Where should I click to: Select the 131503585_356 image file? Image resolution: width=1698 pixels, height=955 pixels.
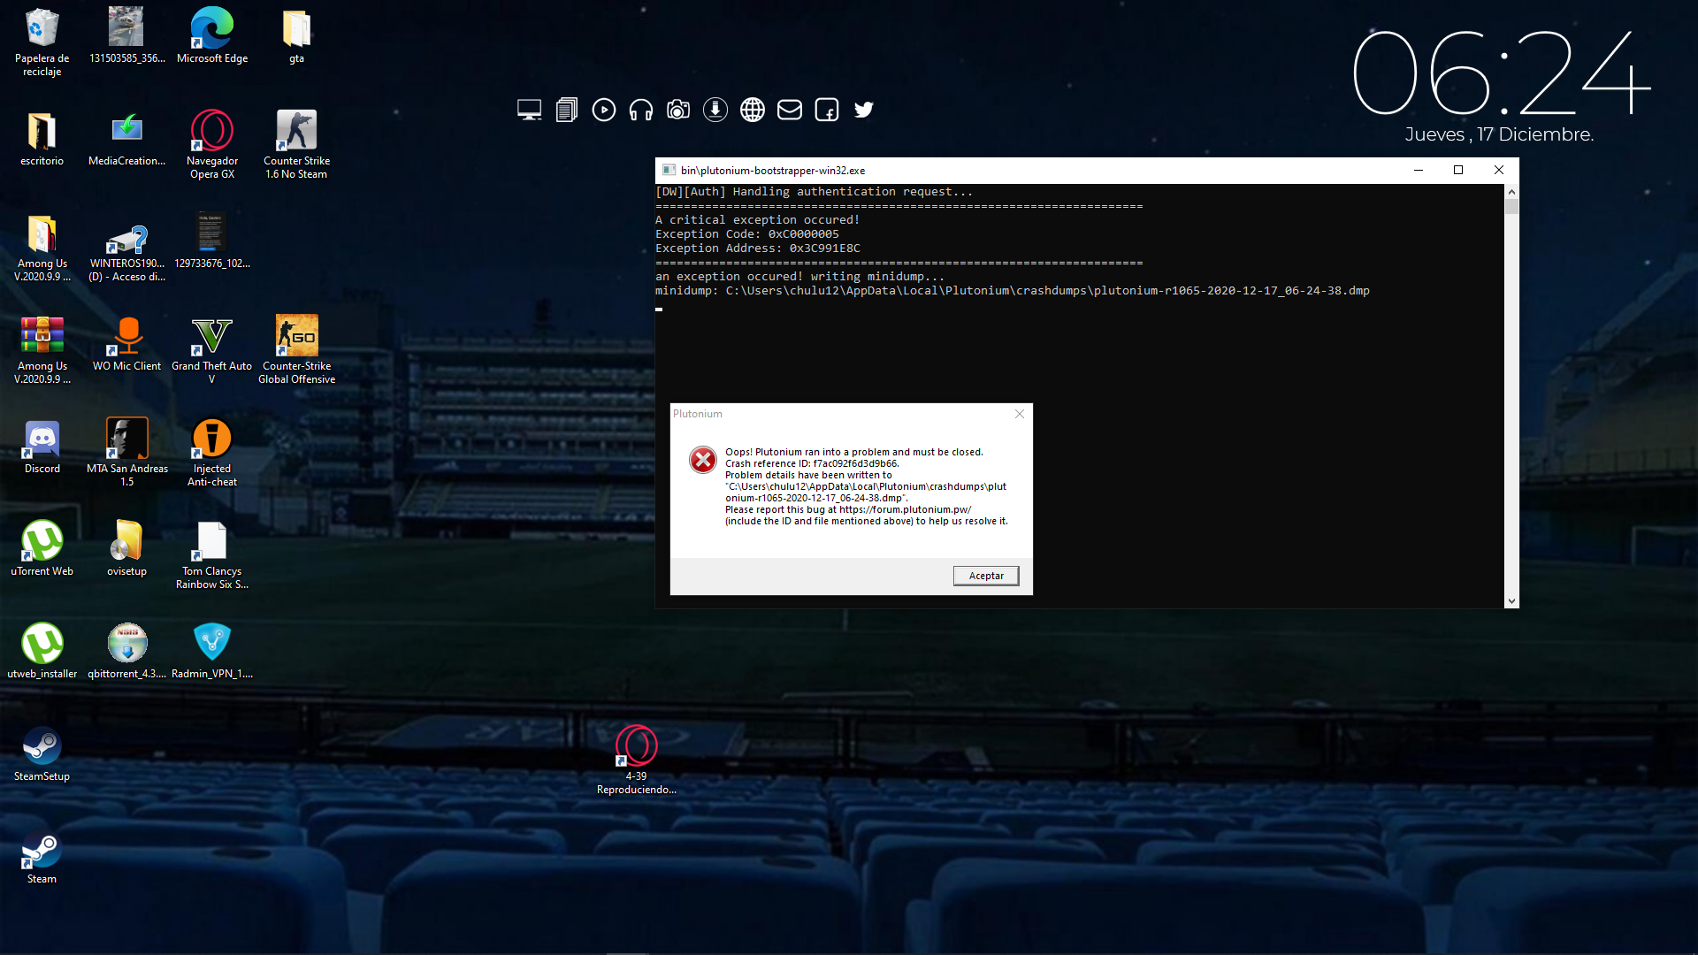click(126, 35)
